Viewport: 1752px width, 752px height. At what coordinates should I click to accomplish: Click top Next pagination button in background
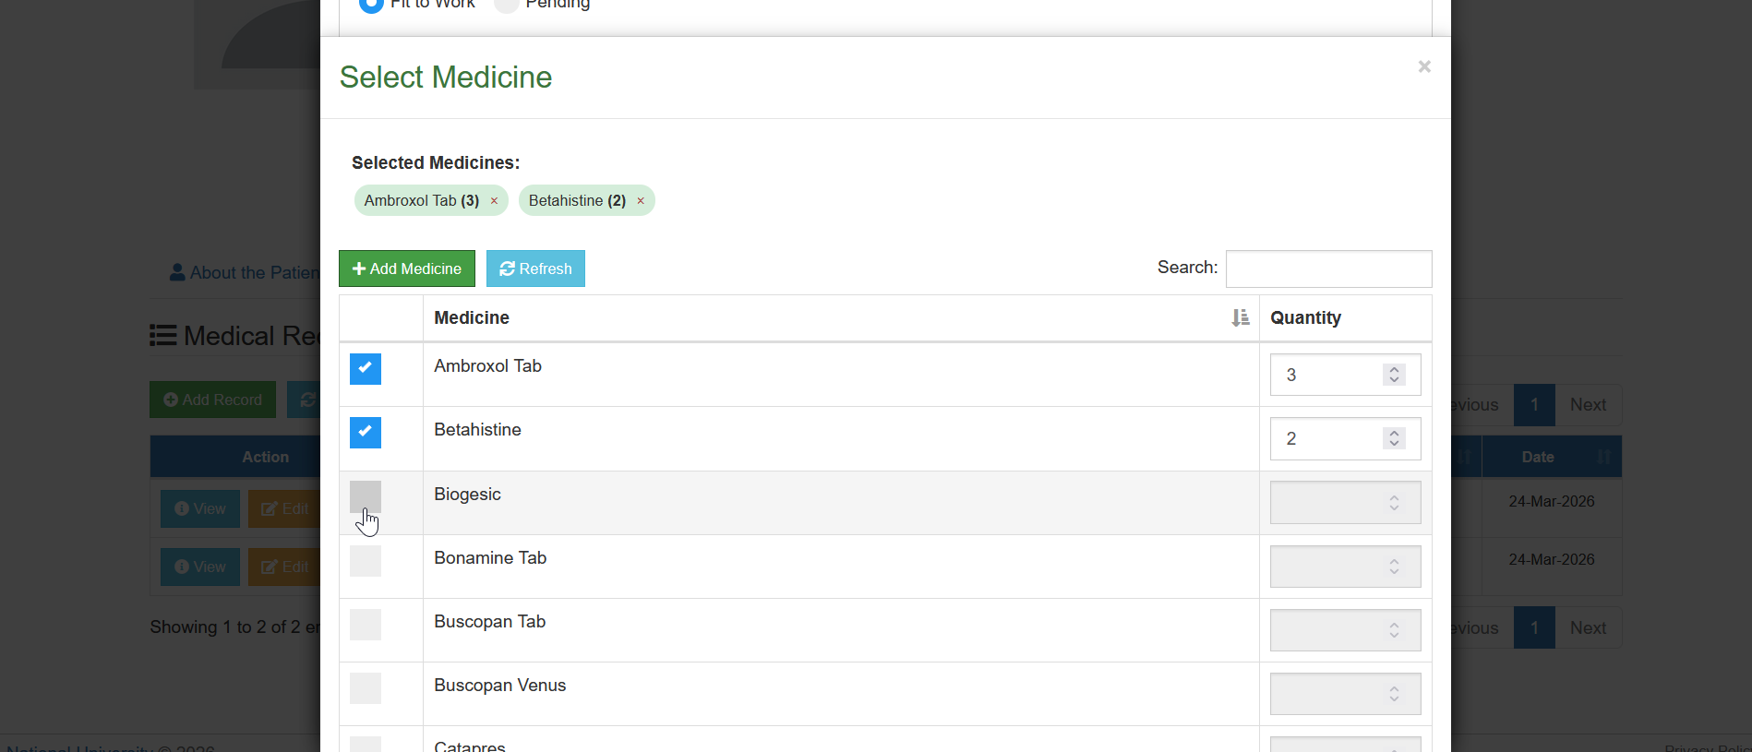(x=1588, y=405)
